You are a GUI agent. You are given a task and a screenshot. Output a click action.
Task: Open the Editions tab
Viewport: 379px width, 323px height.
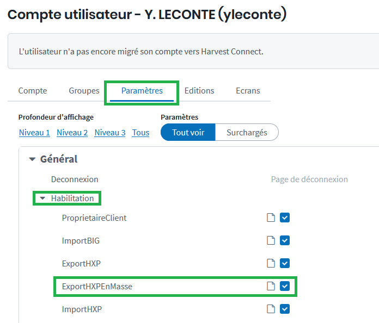tap(199, 91)
